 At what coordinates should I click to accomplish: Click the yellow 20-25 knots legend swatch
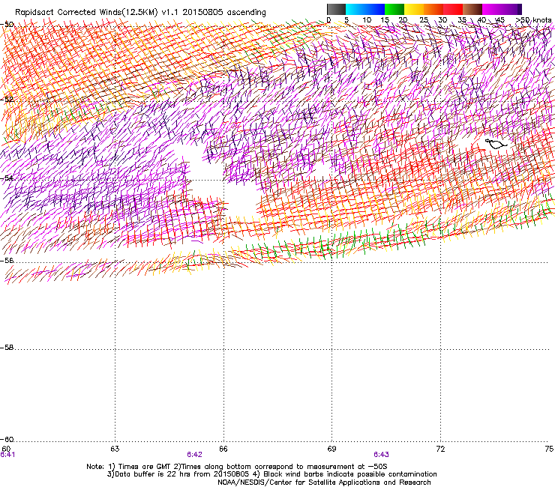414,9
